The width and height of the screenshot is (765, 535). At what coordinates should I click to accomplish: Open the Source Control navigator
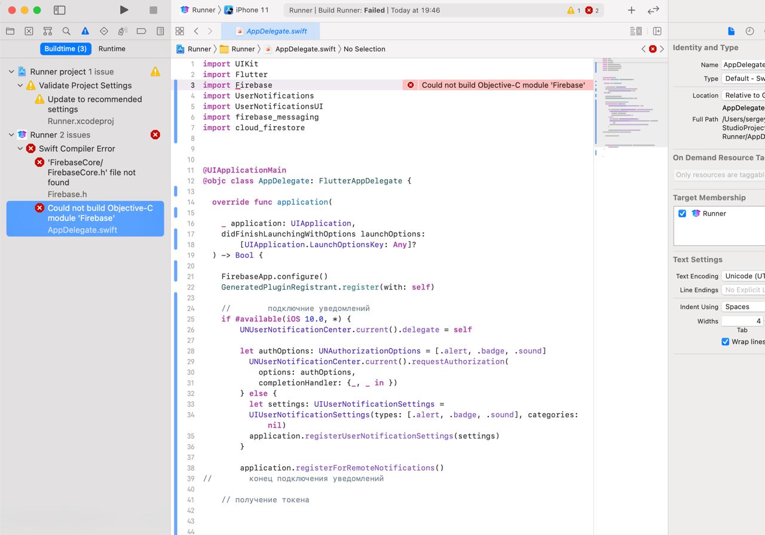[29, 31]
